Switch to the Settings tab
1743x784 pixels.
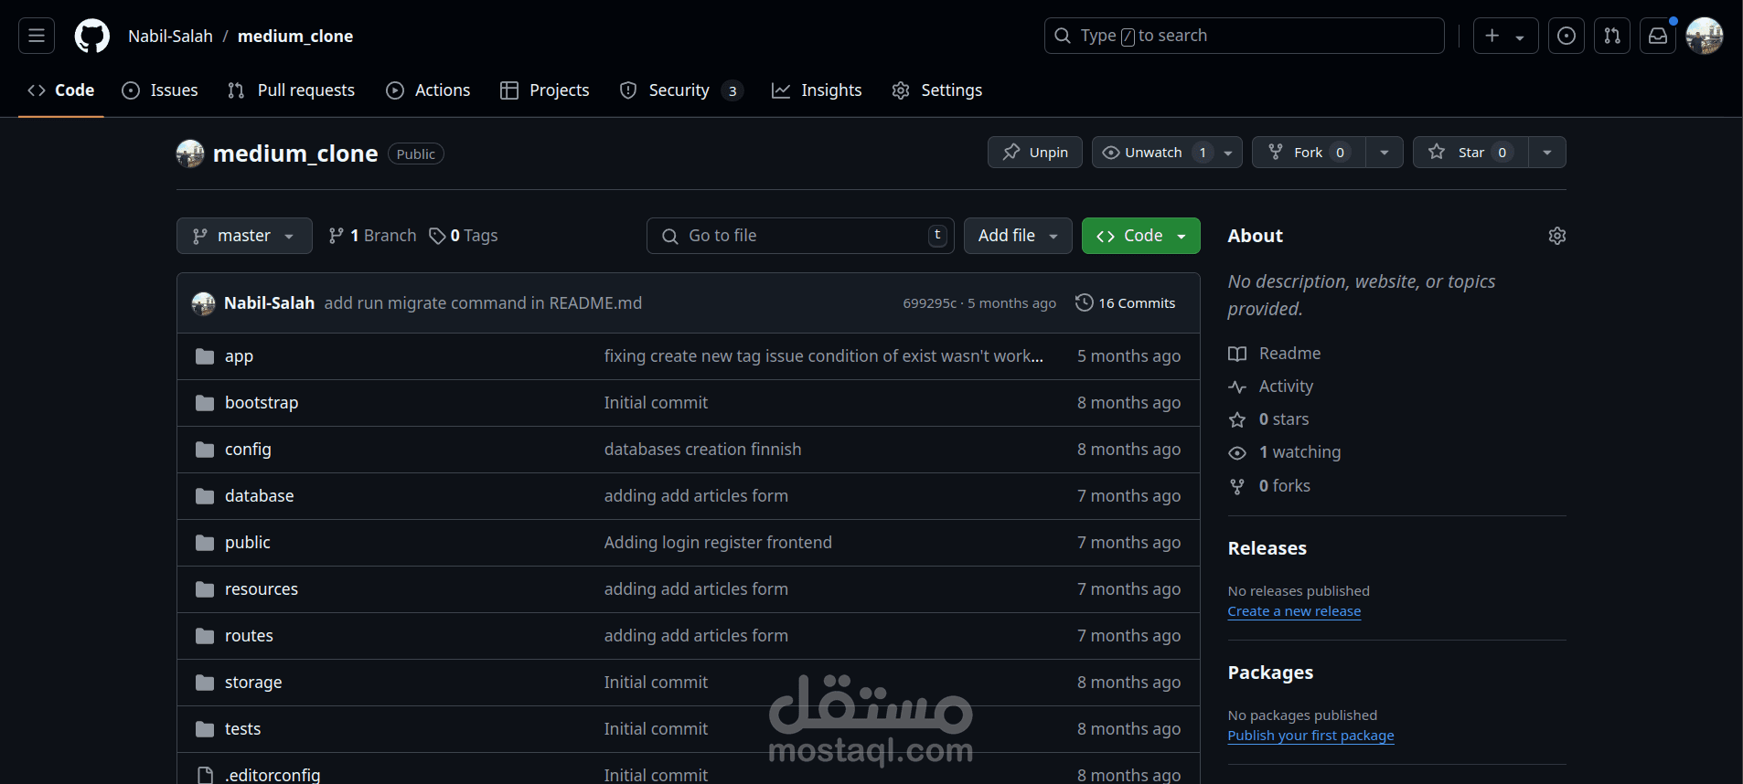pos(937,90)
